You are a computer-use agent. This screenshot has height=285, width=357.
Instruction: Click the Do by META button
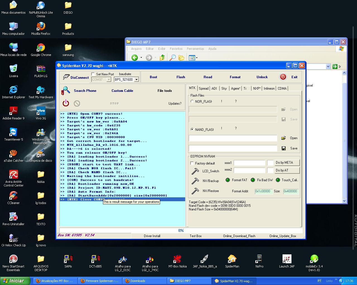tap(287, 163)
